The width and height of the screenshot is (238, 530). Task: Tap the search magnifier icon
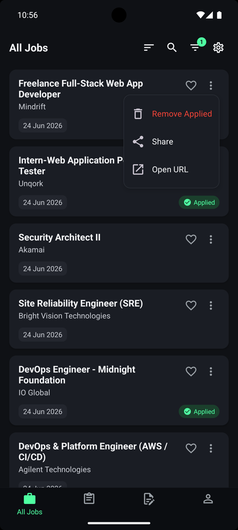172,48
